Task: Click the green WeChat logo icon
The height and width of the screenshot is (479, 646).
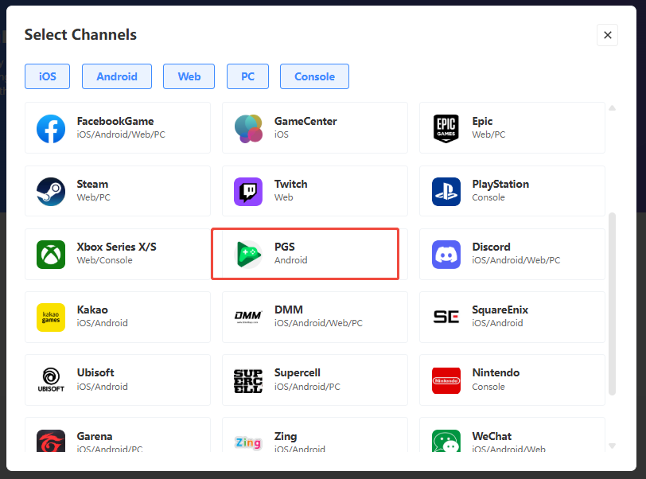Action: coord(446,441)
